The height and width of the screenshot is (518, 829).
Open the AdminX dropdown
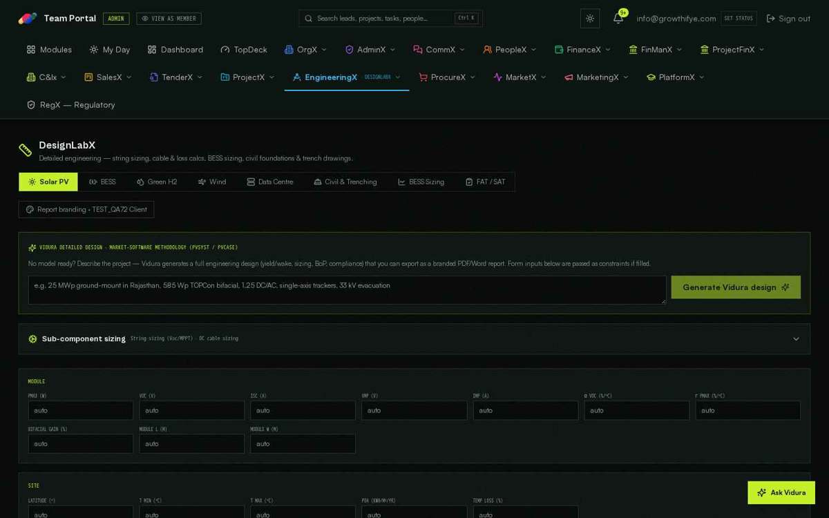click(370, 50)
